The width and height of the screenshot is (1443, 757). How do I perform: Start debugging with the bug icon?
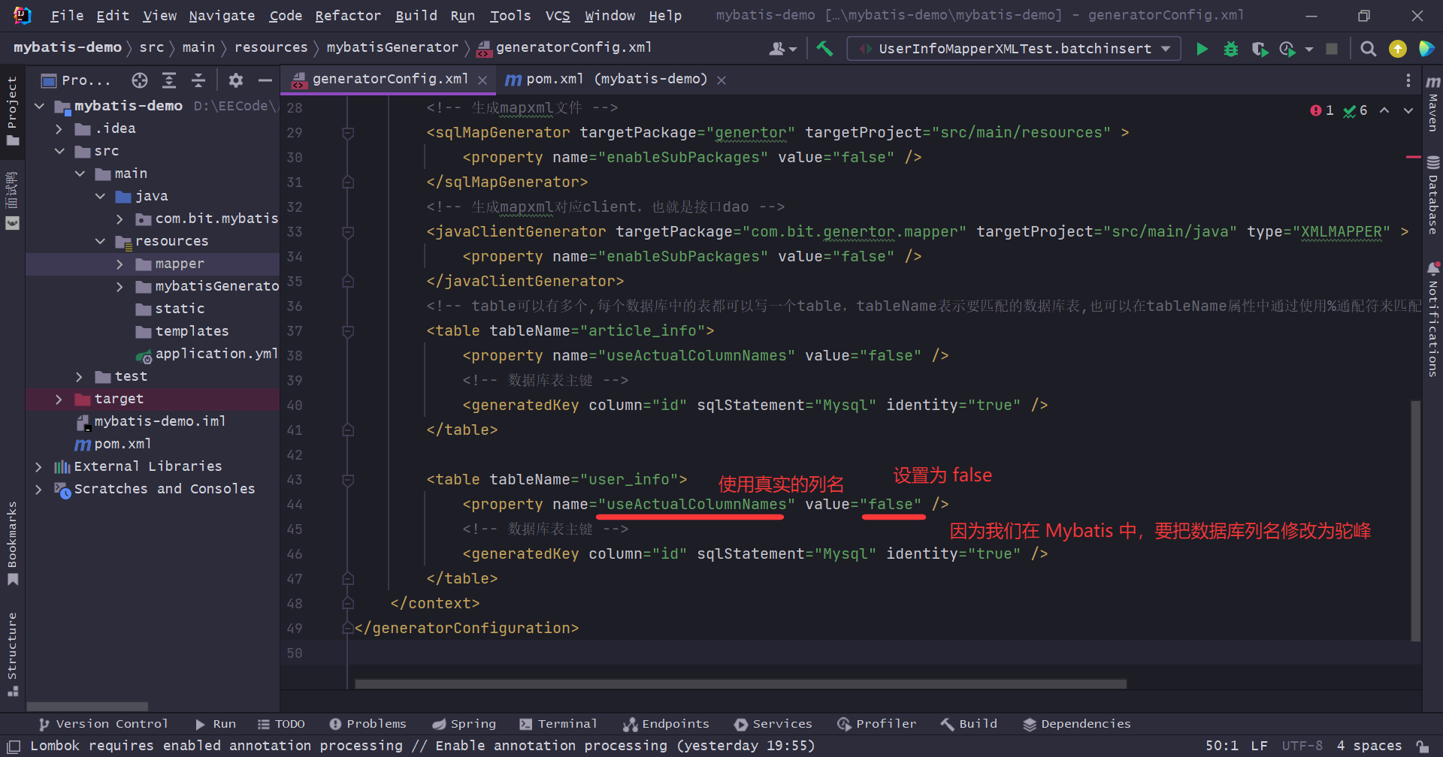click(x=1230, y=49)
